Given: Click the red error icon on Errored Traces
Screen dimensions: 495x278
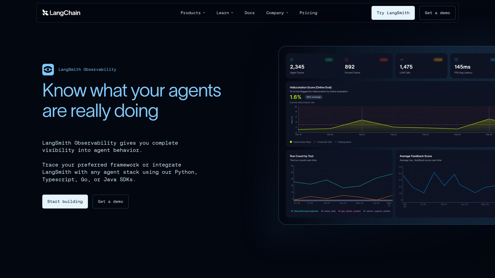Looking at the screenshot, I should (x=346, y=60).
